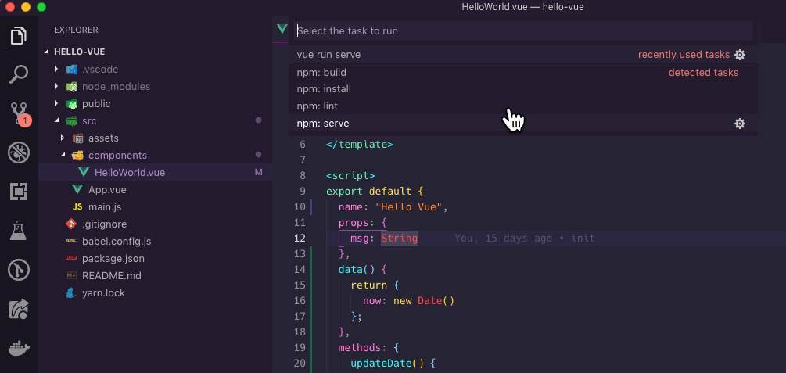Open the Docker view in activity bar
This screenshot has width=786, height=373.
(x=19, y=348)
